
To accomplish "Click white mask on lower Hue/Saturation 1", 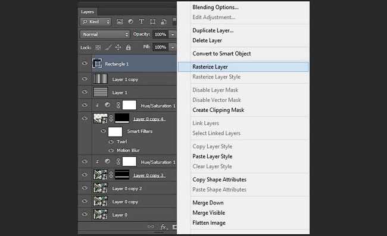I will [x=129, y=161].
